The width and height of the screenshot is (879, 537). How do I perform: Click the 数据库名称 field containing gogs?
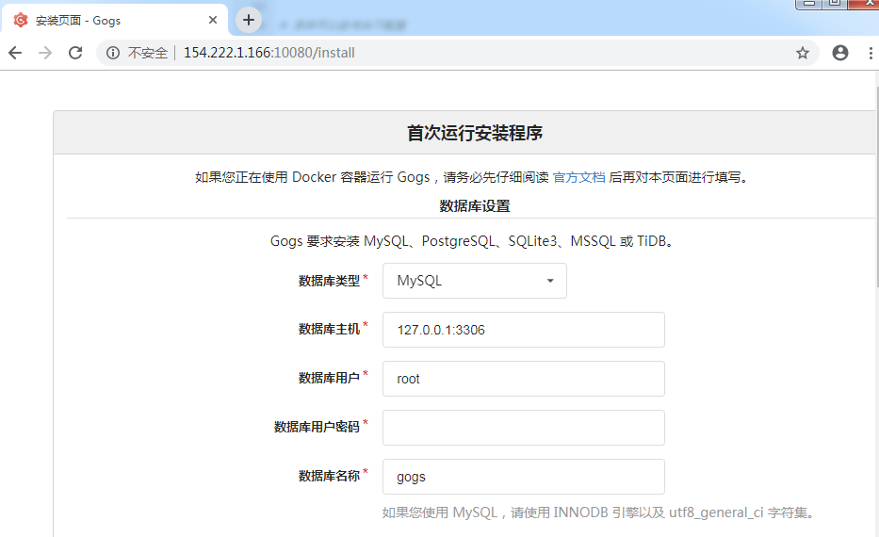524,477
